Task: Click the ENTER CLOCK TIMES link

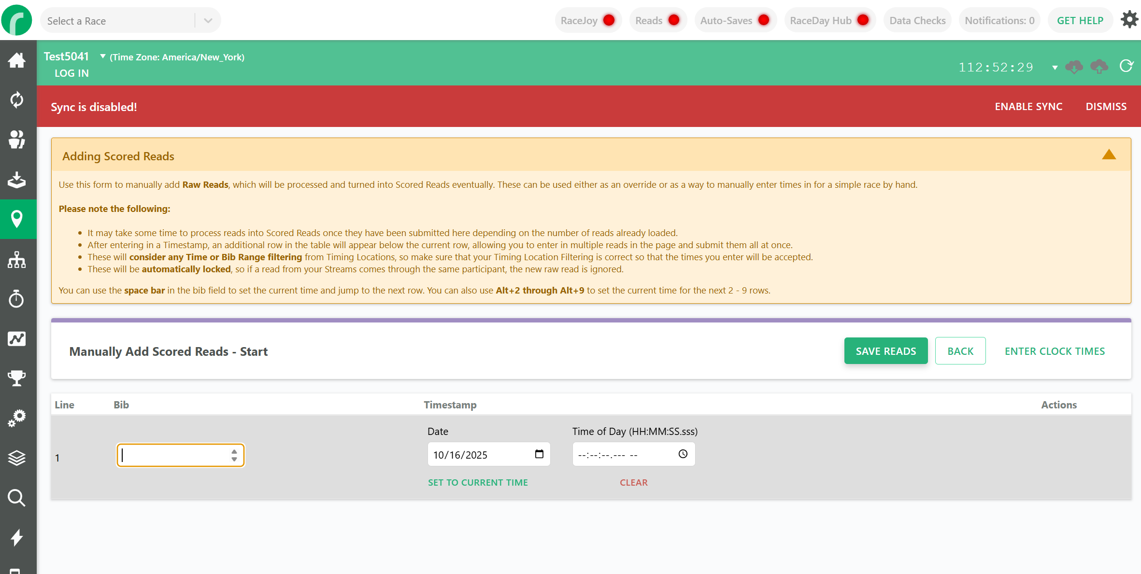Action: pyautogui.click(x=1055, y=351)
